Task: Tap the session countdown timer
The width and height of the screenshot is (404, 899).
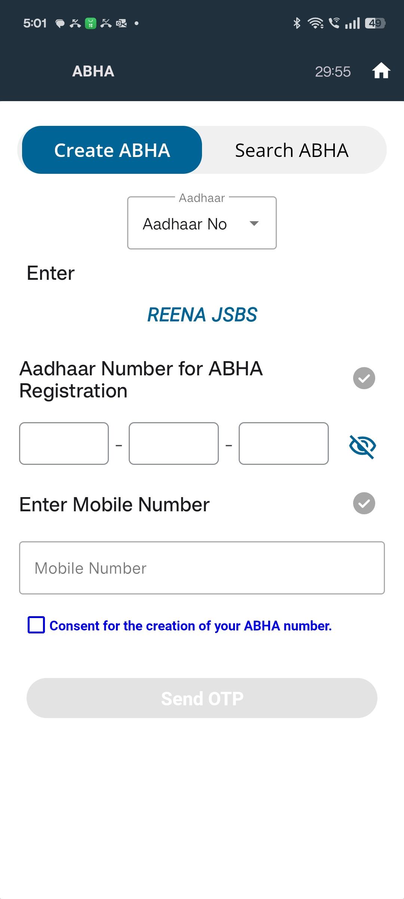Action: click(333, 72)
